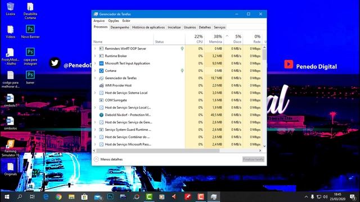Open the Mail app on the taskbar

tap(98, 197)
